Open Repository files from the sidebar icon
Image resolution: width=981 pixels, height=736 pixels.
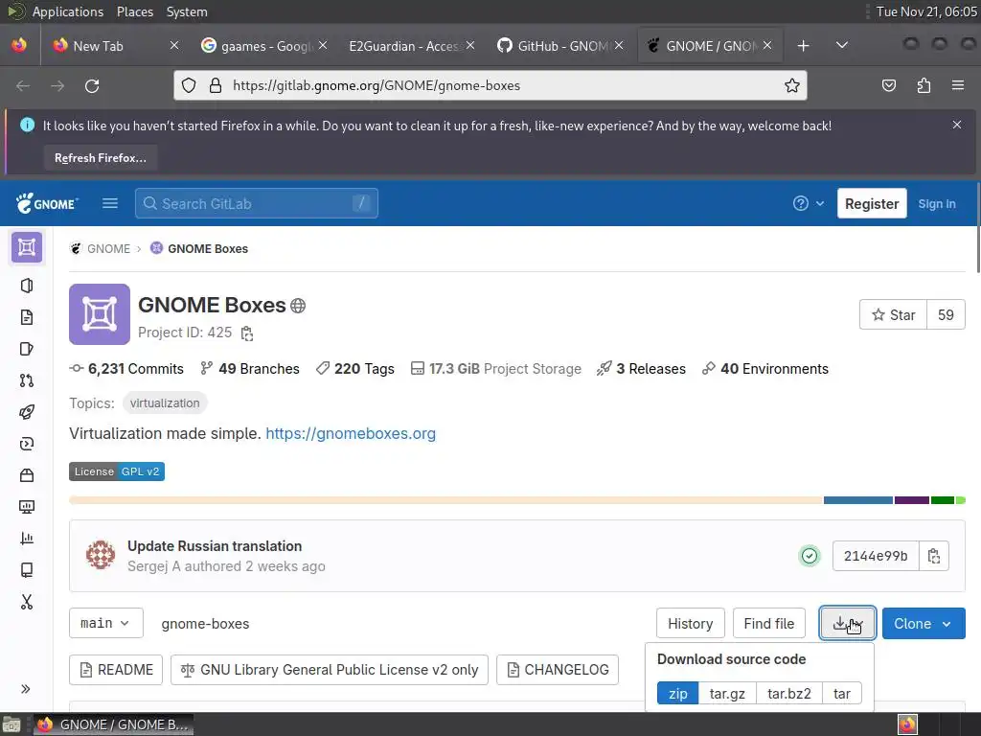26,317
